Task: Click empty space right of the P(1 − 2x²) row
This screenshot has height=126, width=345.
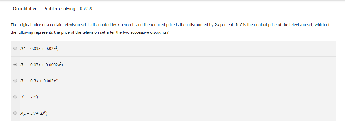Action: (199, 97)
